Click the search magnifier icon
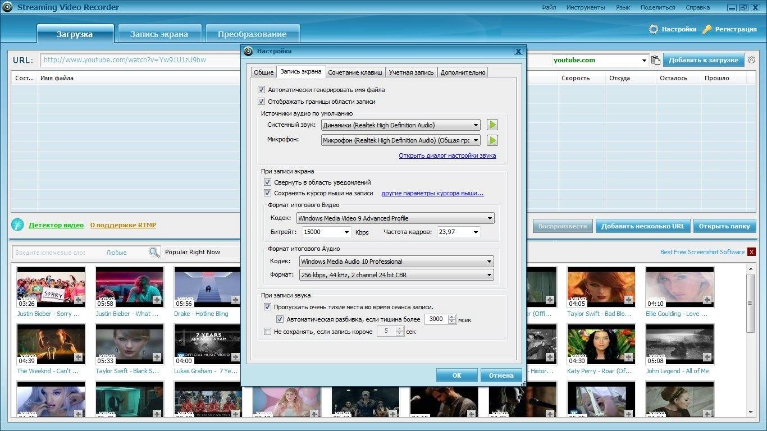Image resolution: width=767 pixels, height=431 pixels. click(x=154, y=253)
